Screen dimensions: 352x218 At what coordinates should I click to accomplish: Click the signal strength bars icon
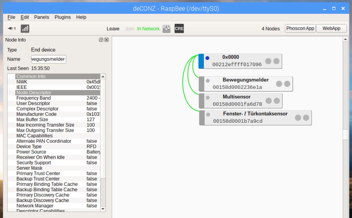coord(25,28)
